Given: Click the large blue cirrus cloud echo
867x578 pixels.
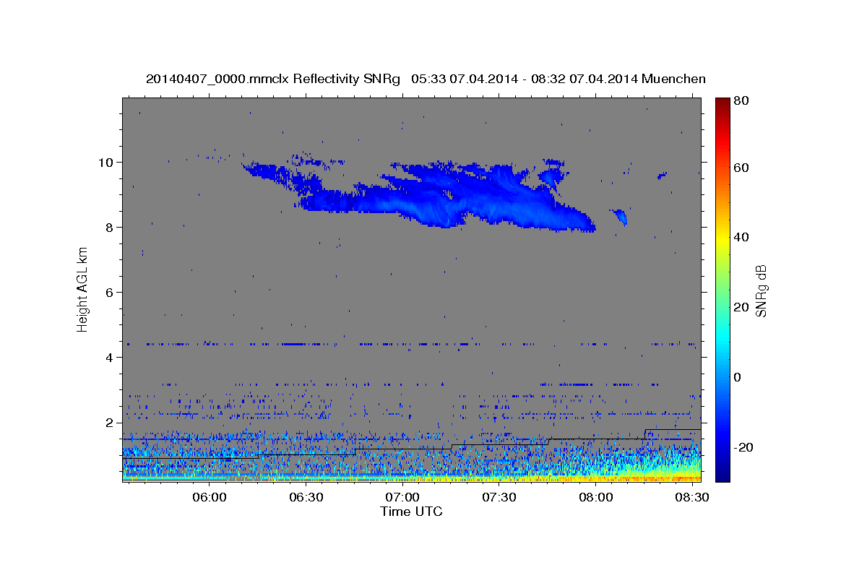Looking at the screenshot, I should tap(448, 195).
